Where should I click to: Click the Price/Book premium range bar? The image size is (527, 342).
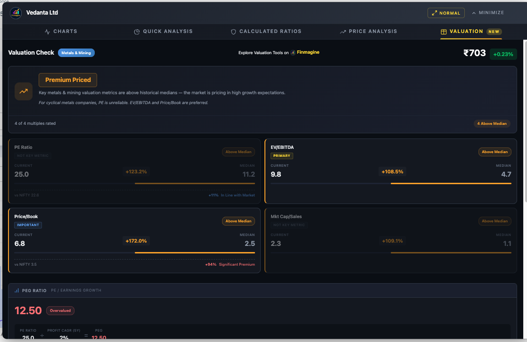pyautogui.click(x=195, y=252)
